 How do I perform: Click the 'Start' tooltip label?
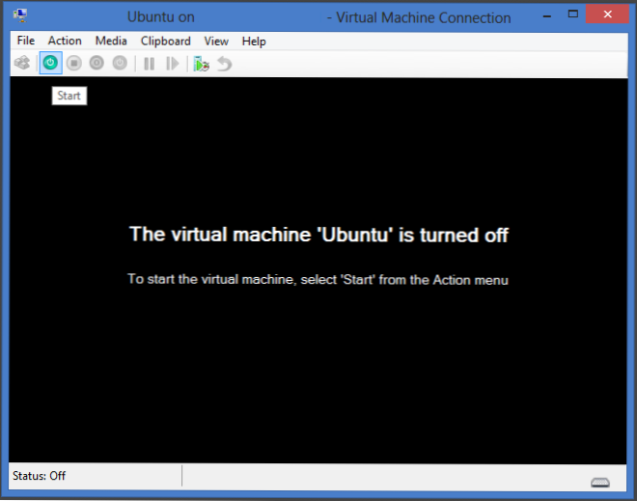click(x=69, y=96)
